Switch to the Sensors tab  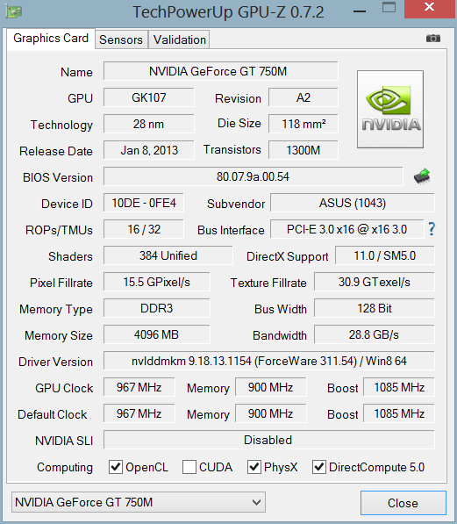pos(121,39)
